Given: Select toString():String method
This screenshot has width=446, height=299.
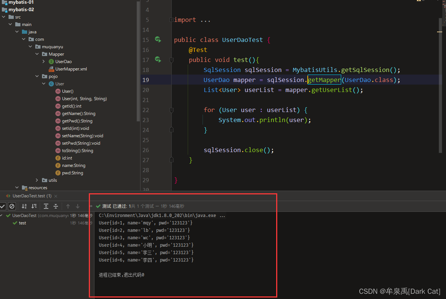Looking at the screenshot, I should pyautogui.click(x=78, y=151).
